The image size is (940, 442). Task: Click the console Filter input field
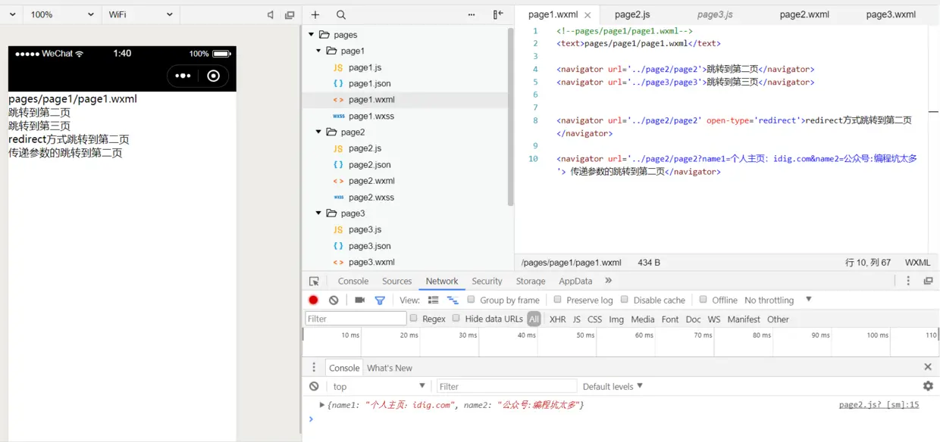pos(506,386)
